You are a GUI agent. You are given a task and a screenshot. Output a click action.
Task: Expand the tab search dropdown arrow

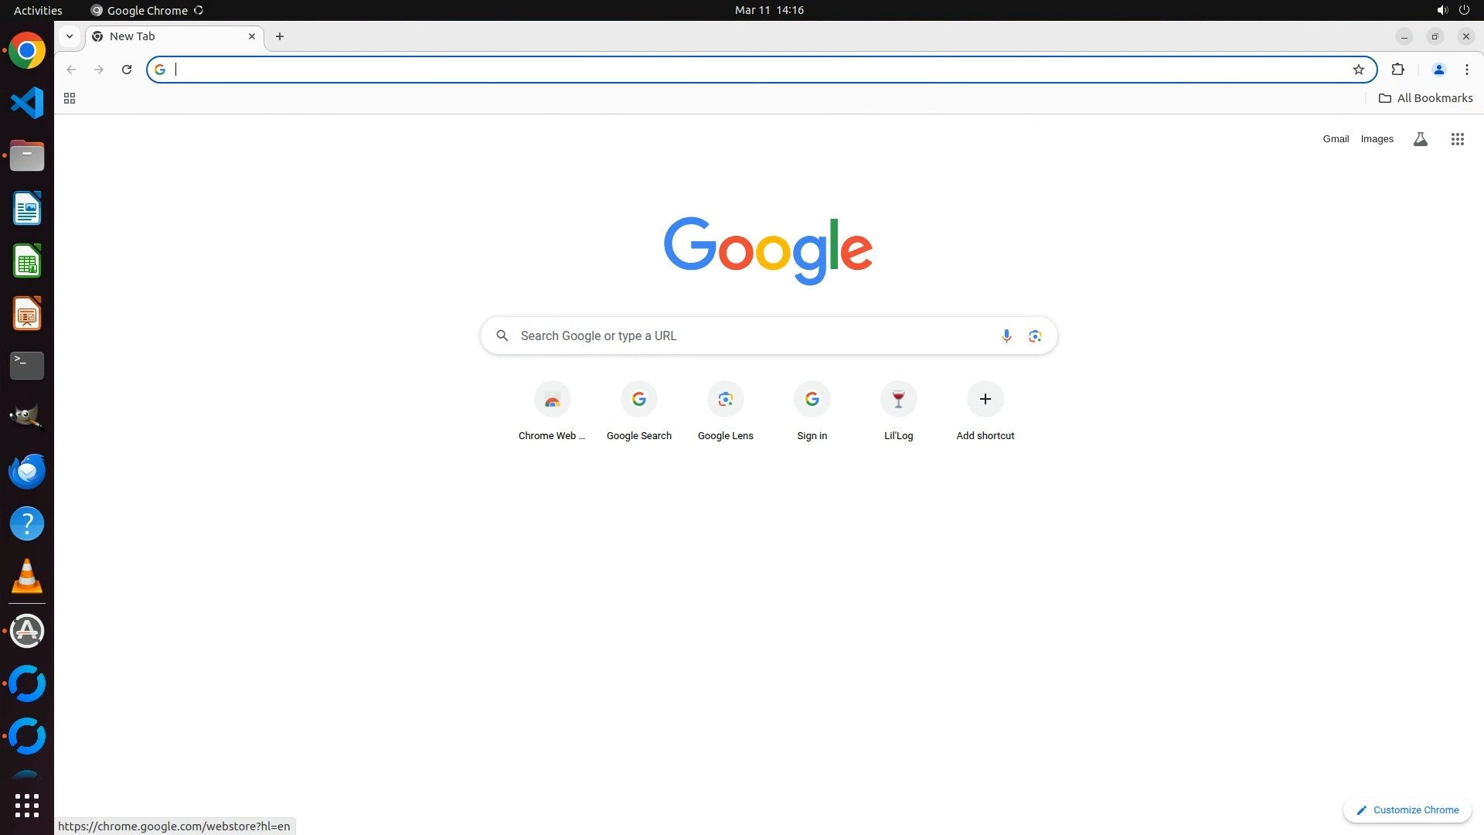pyautogui.click(x=70, y=36)
